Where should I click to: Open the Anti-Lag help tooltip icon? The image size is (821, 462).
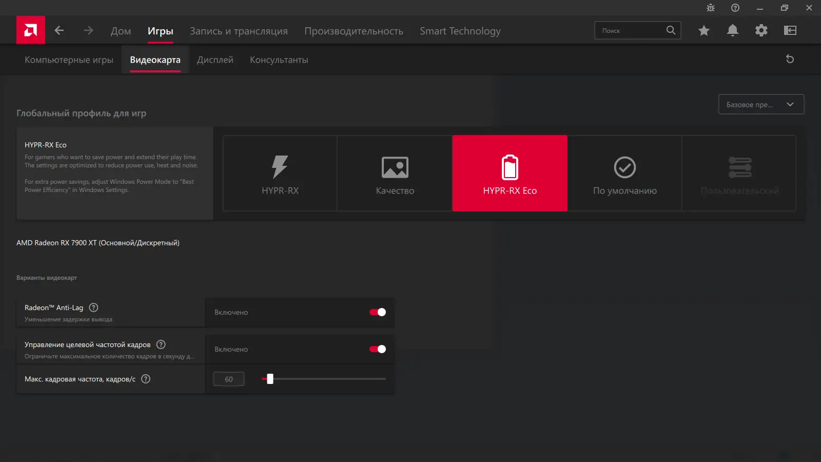pyautogui.click(x=93, y=307)
